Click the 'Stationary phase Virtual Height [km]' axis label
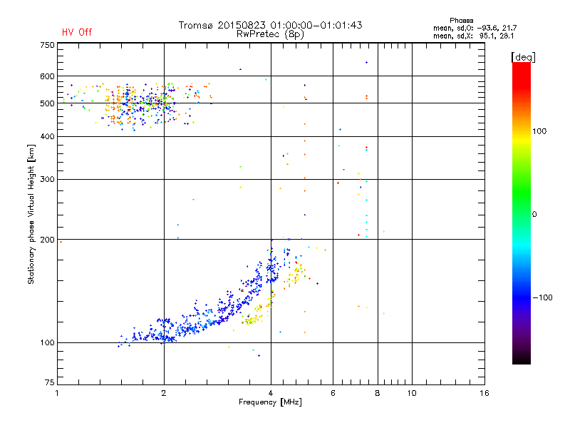570x428 pixels. [x=31, y=215]
